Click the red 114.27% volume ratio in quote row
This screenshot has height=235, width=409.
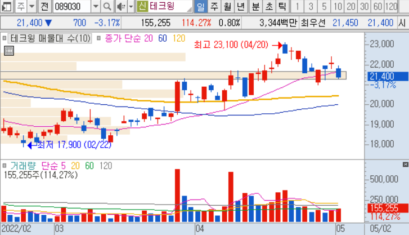pyautogui.click(x=196, y=23)
